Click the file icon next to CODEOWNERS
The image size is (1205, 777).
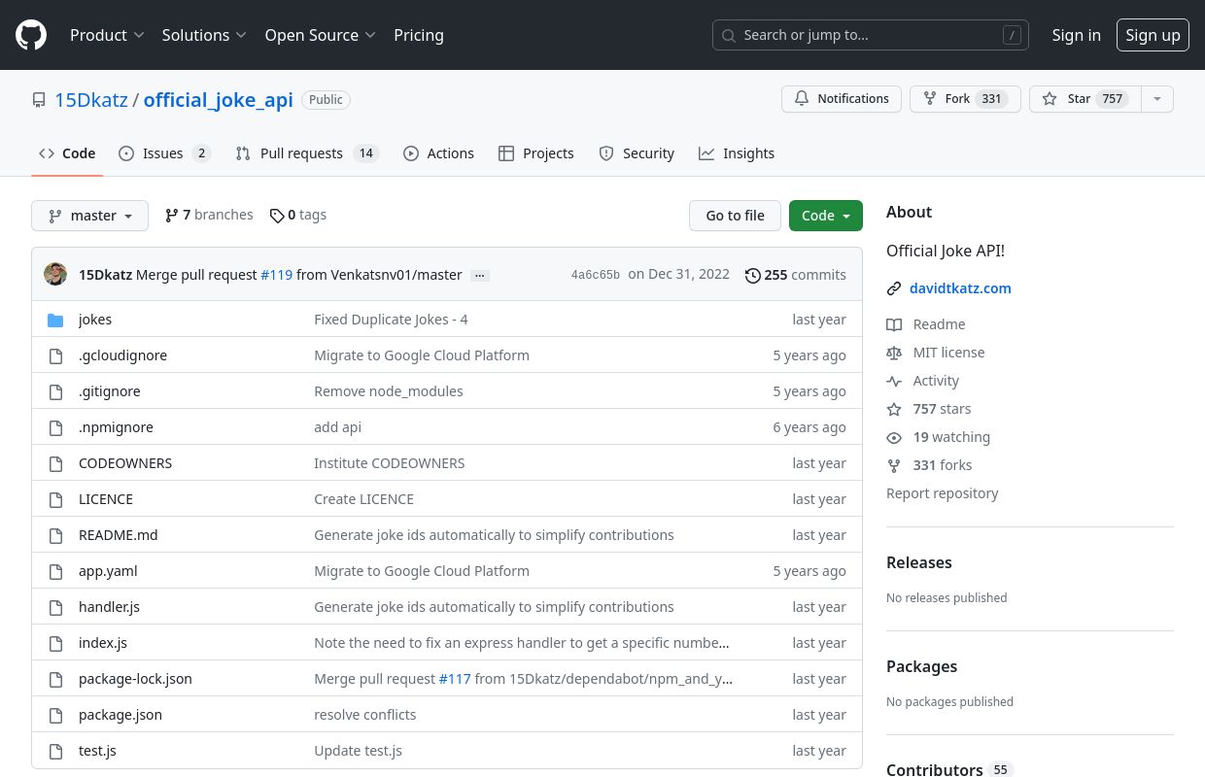[55, 463]
